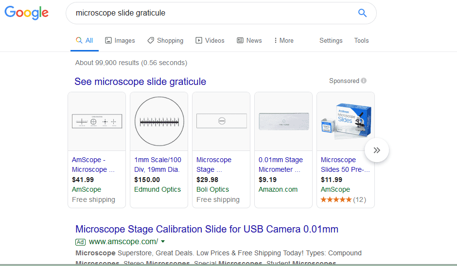The height and width of the screenshot is (266, 457).
Task: Open the Settings menu
Action: tap(331, 41)
